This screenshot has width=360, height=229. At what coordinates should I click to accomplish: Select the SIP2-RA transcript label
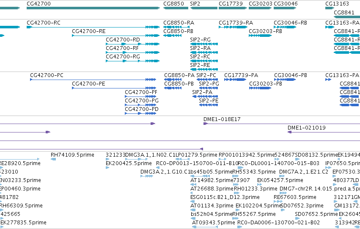click(x=200, y=48)
